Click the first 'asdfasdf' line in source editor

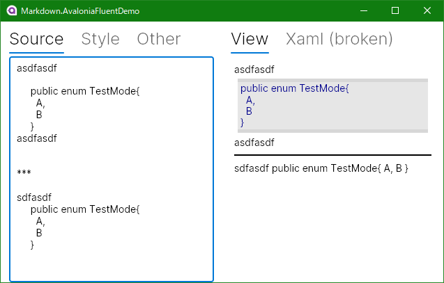coord(37,68)
